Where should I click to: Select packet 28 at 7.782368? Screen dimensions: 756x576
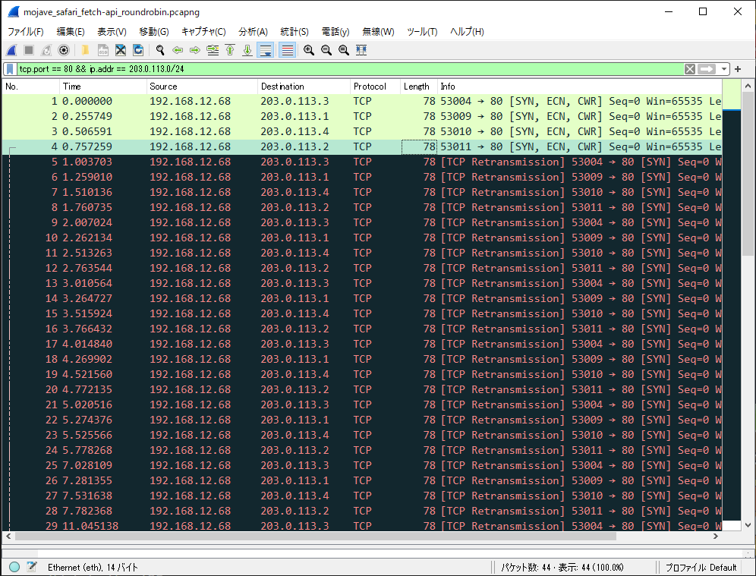point(362,511)
